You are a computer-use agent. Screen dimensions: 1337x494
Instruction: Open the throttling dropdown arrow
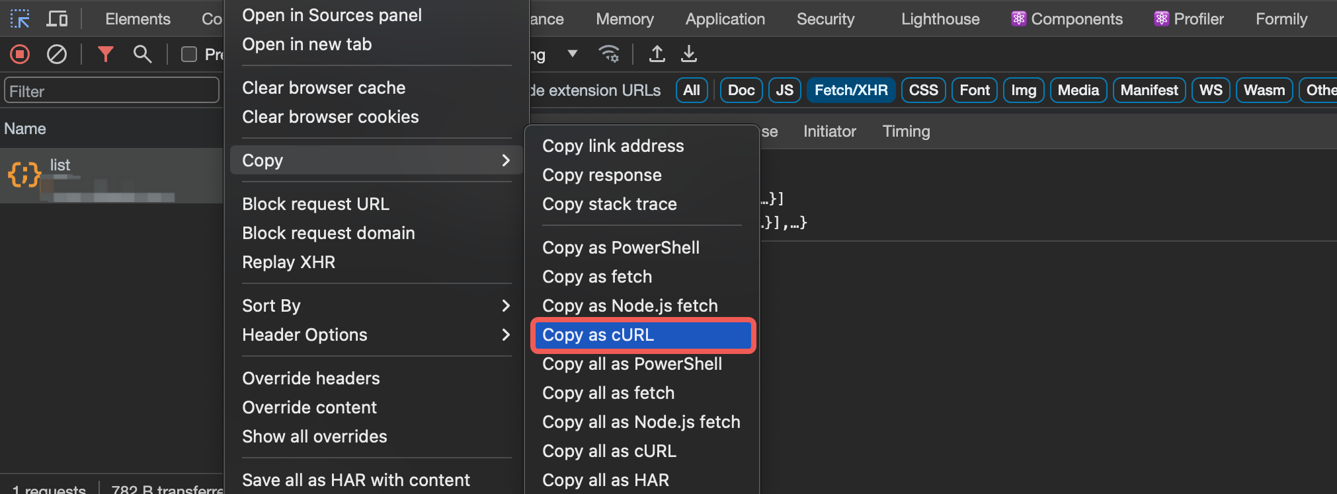coord(573,53)
